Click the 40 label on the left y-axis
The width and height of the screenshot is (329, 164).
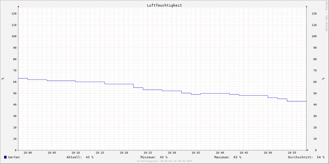(15, 104)
